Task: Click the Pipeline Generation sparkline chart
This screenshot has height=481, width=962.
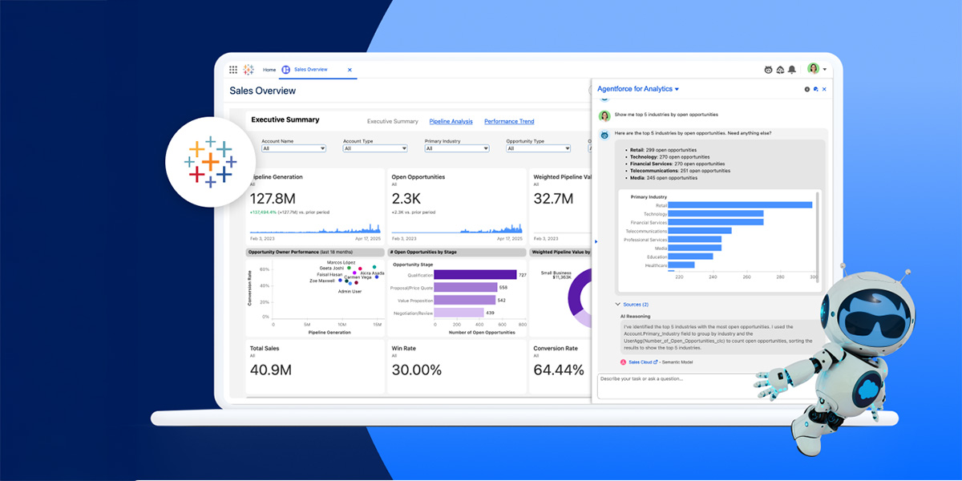Action: [x=315, y=228]
